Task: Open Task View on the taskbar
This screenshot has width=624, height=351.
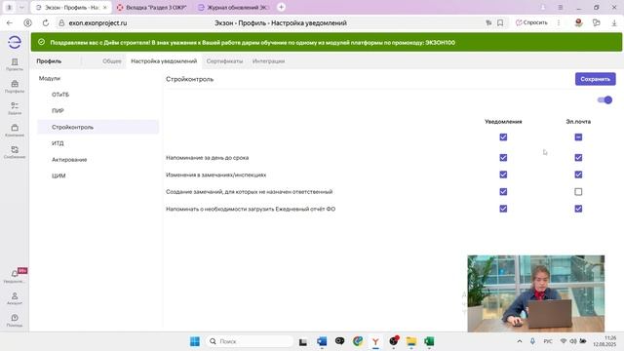Action: coord(303,341)
